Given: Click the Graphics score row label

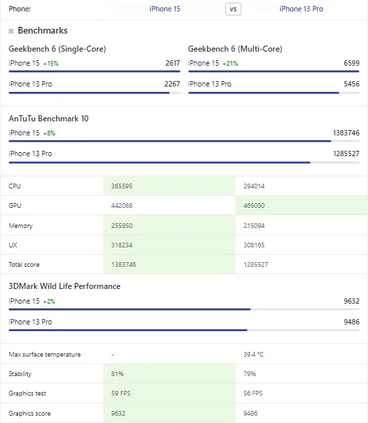Looking at the screenshot, I should click(x=29, y=414).
